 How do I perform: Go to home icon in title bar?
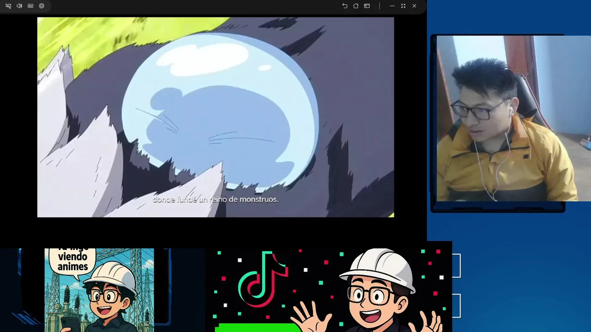(356, 6)
